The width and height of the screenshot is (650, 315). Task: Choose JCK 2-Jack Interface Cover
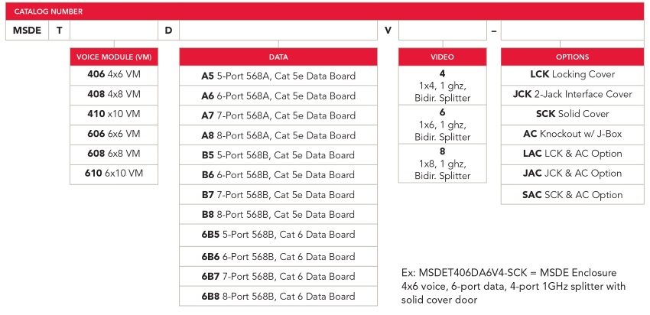point(572,94)
